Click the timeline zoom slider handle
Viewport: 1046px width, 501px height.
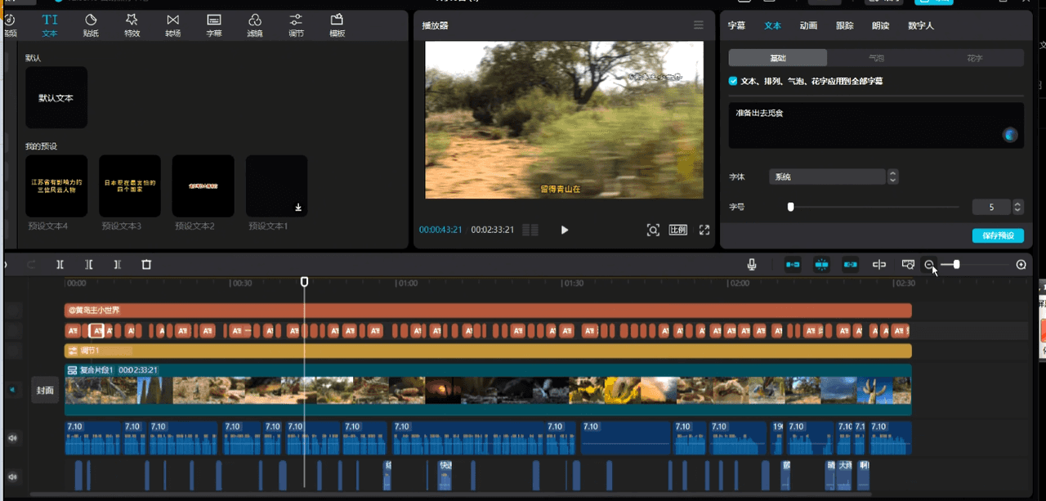pyautogui.click(x=956, y=265)
